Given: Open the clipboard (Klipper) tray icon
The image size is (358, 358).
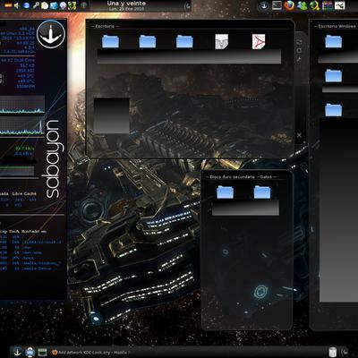Looking at the screenshot, I should pos(45,5).
